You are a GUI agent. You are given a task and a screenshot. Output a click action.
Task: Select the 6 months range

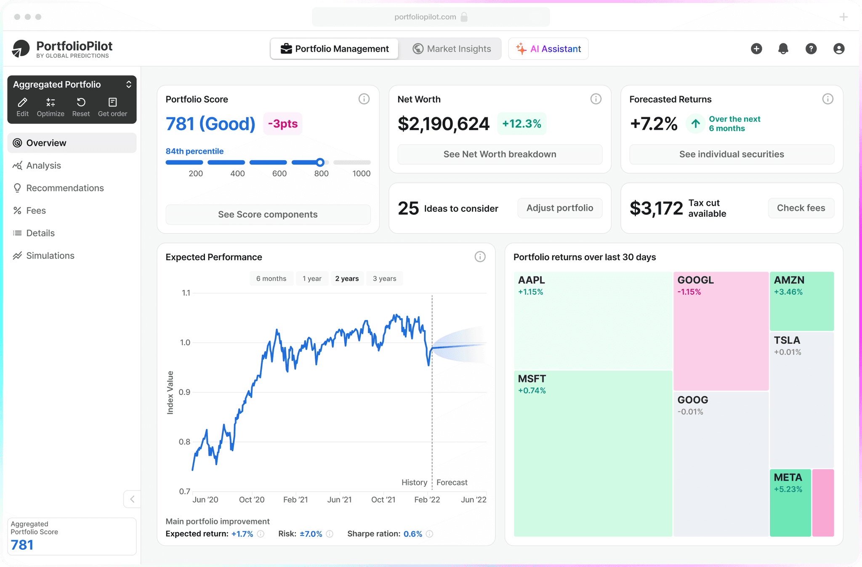point(271,279)
